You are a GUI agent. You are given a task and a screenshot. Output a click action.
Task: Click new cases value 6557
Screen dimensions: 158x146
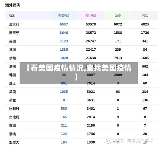click(64, 24)
